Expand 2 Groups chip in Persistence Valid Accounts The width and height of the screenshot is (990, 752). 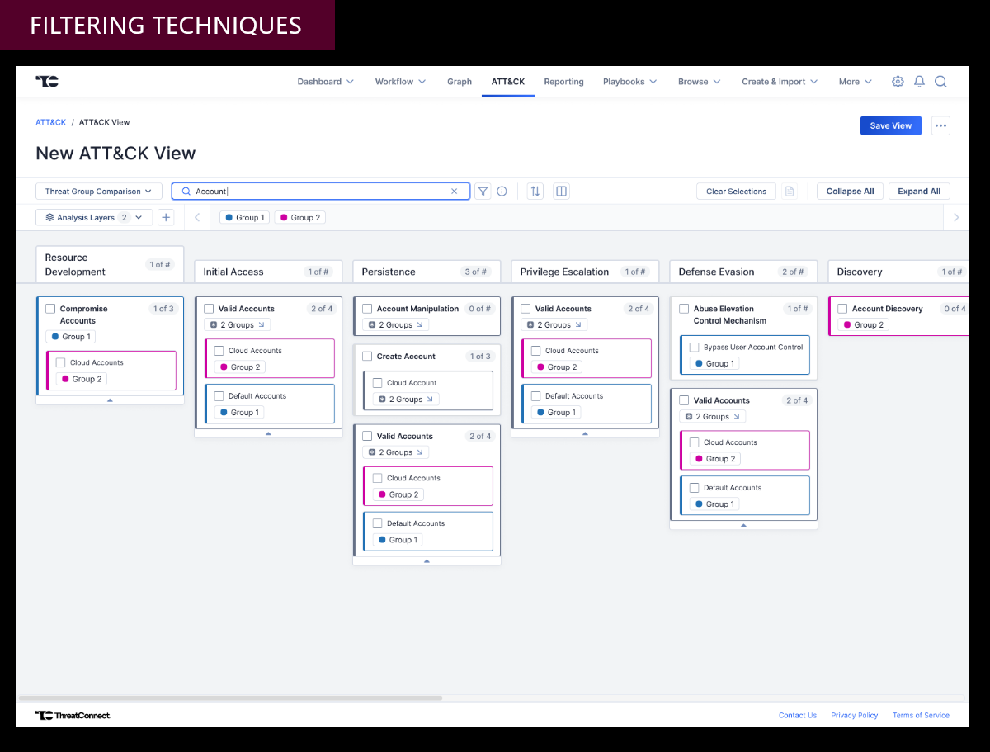395,452
